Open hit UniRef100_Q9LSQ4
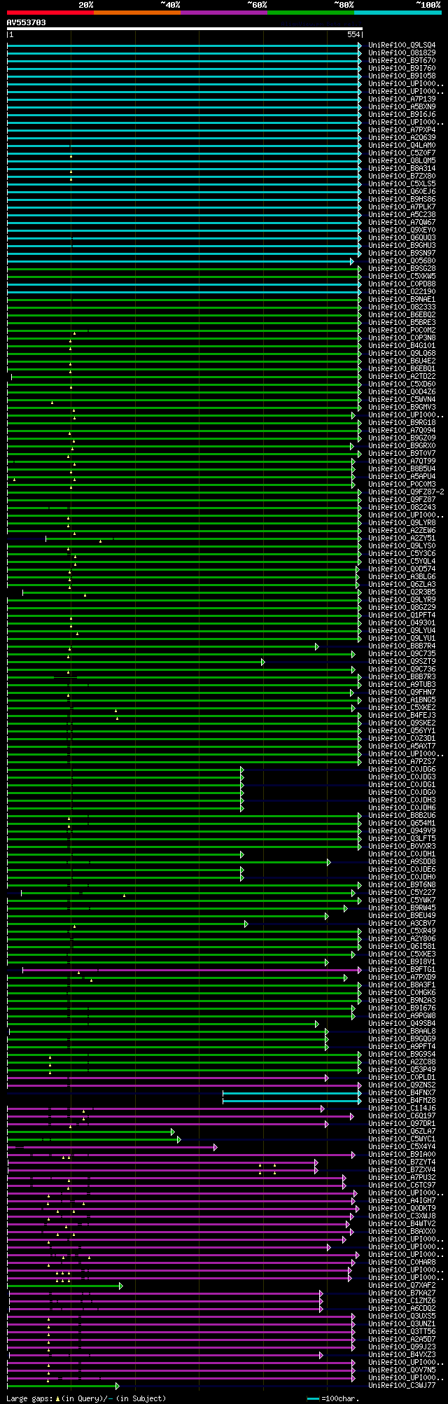 tap(402, 45)
